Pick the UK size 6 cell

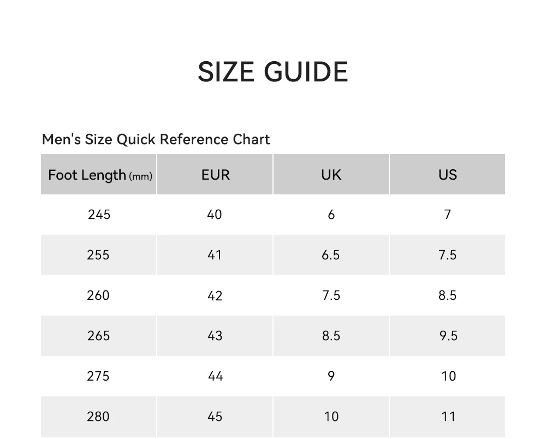coord(331,215)
